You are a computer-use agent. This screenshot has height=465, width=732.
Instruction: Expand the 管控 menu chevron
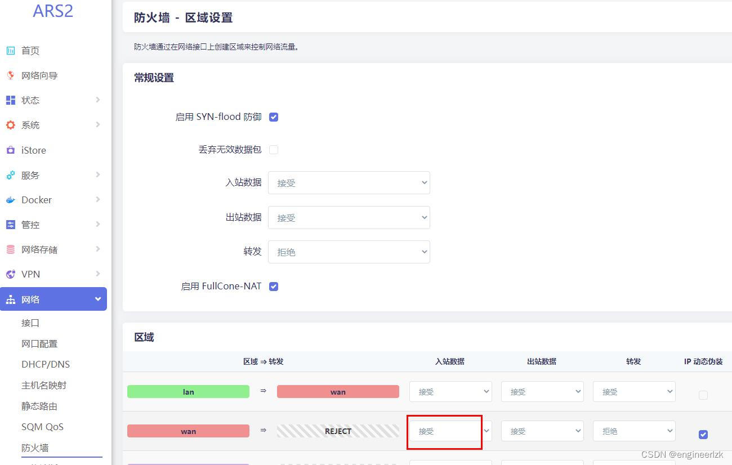coord(98,224)
